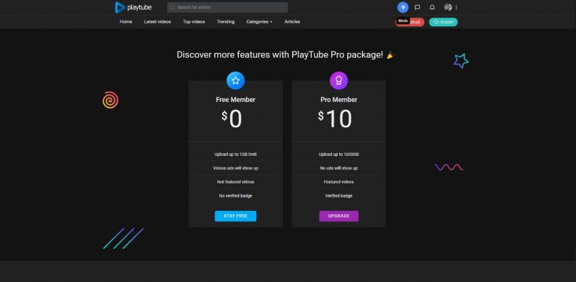576x282 pixels.
Task: Click the $0 price text
Action: 231,119
